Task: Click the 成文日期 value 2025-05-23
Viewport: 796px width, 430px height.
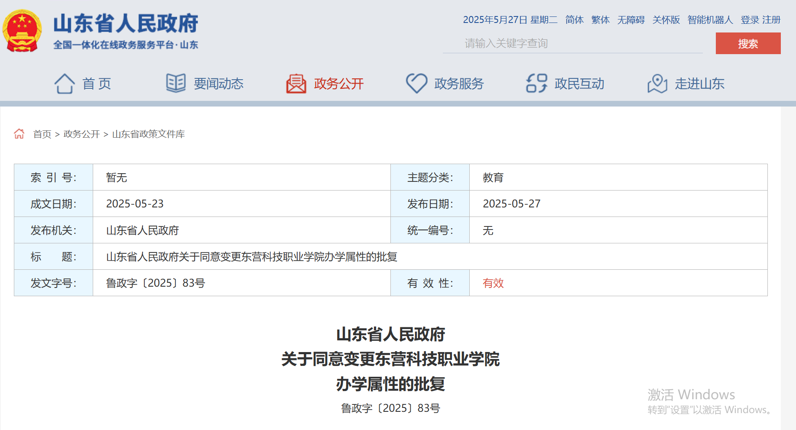Action: pos(135,204)
